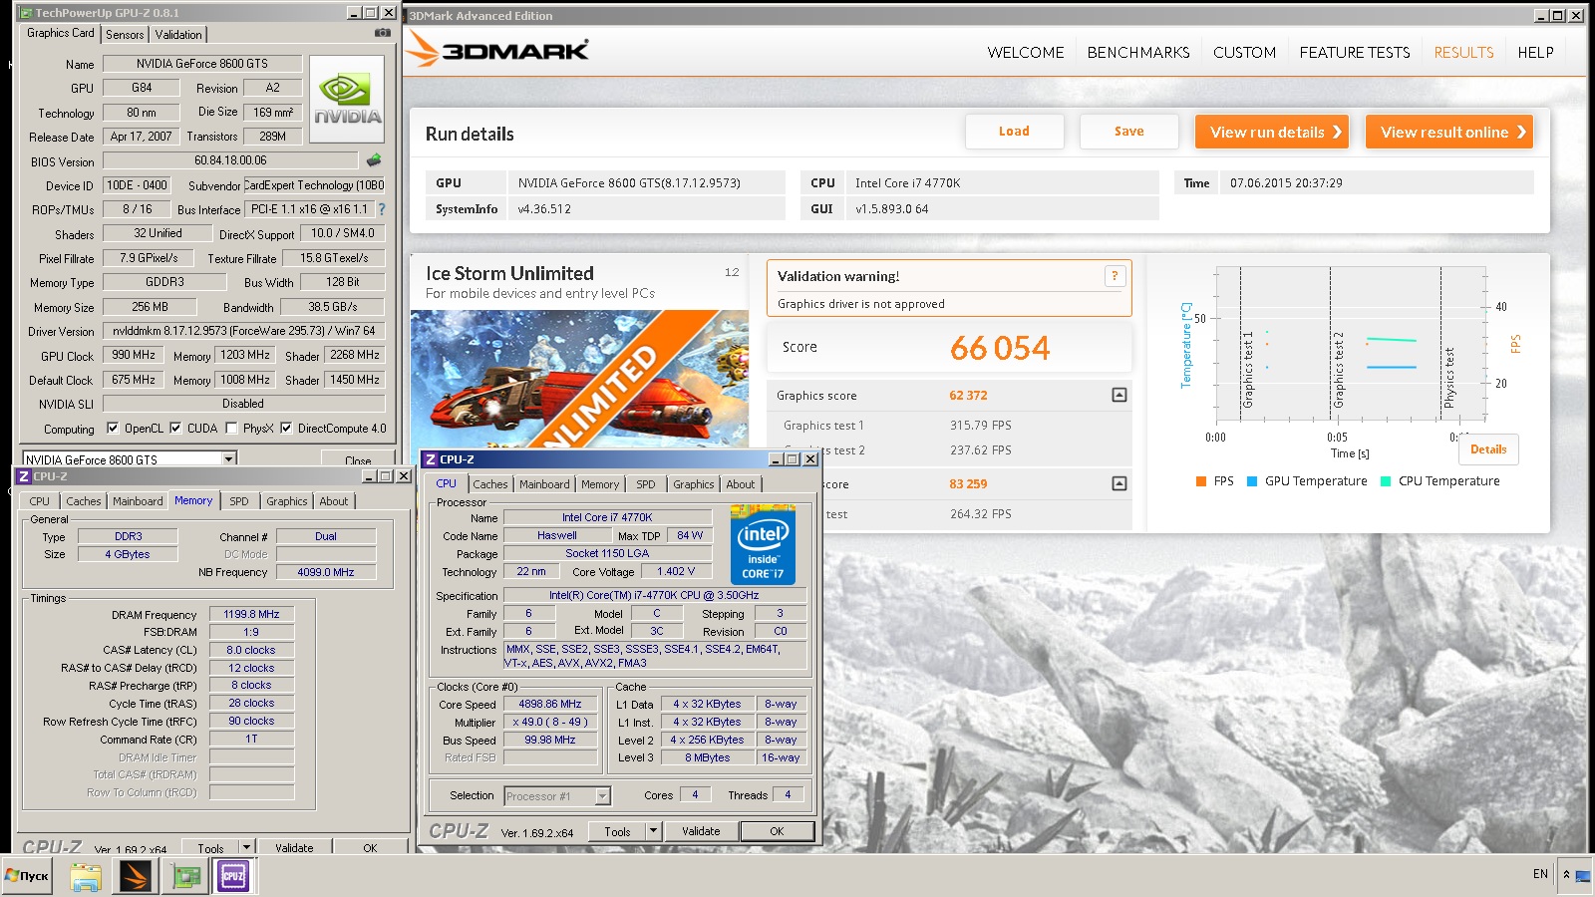Click OK in the CPU-Z CPU window

777,831
